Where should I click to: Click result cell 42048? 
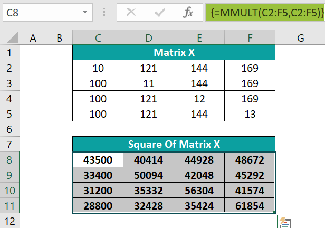click(199, 175)
